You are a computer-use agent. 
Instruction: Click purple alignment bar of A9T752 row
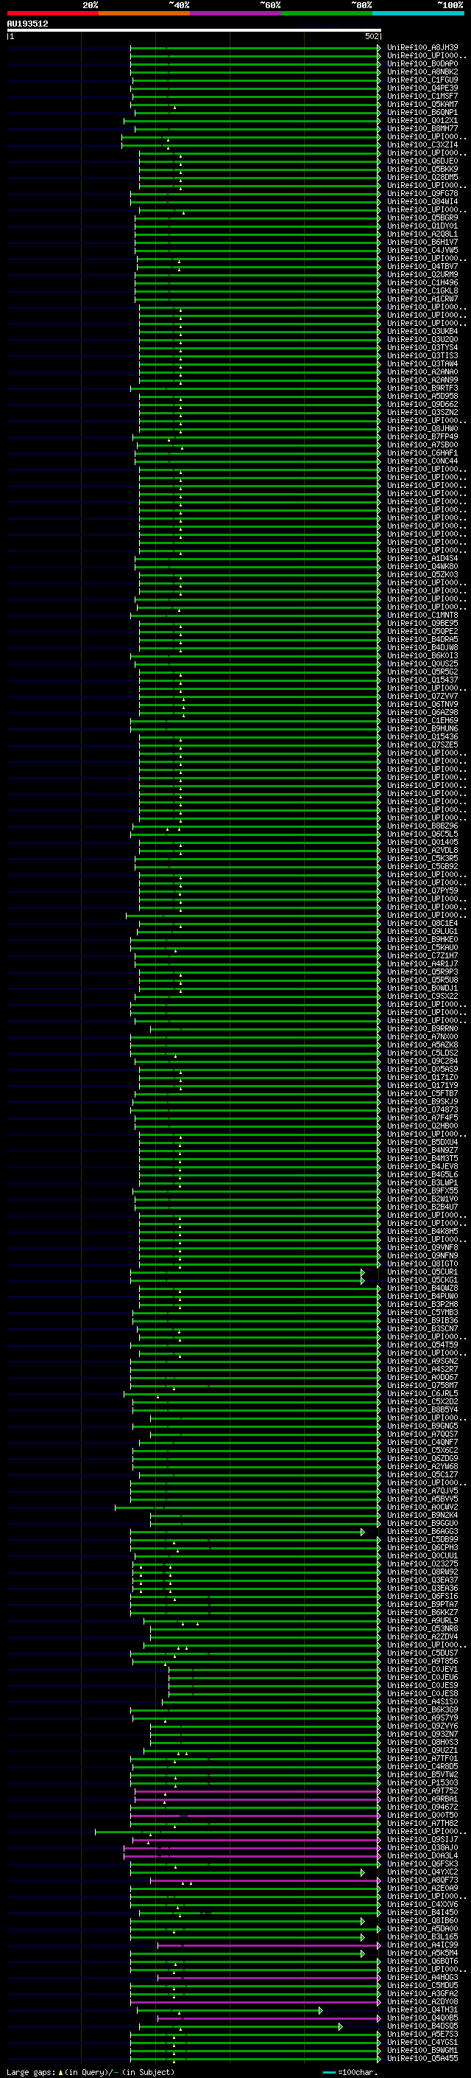[x=257, y=1791]
